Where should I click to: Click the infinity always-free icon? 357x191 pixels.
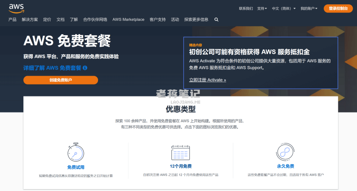(x=286, y=153)
